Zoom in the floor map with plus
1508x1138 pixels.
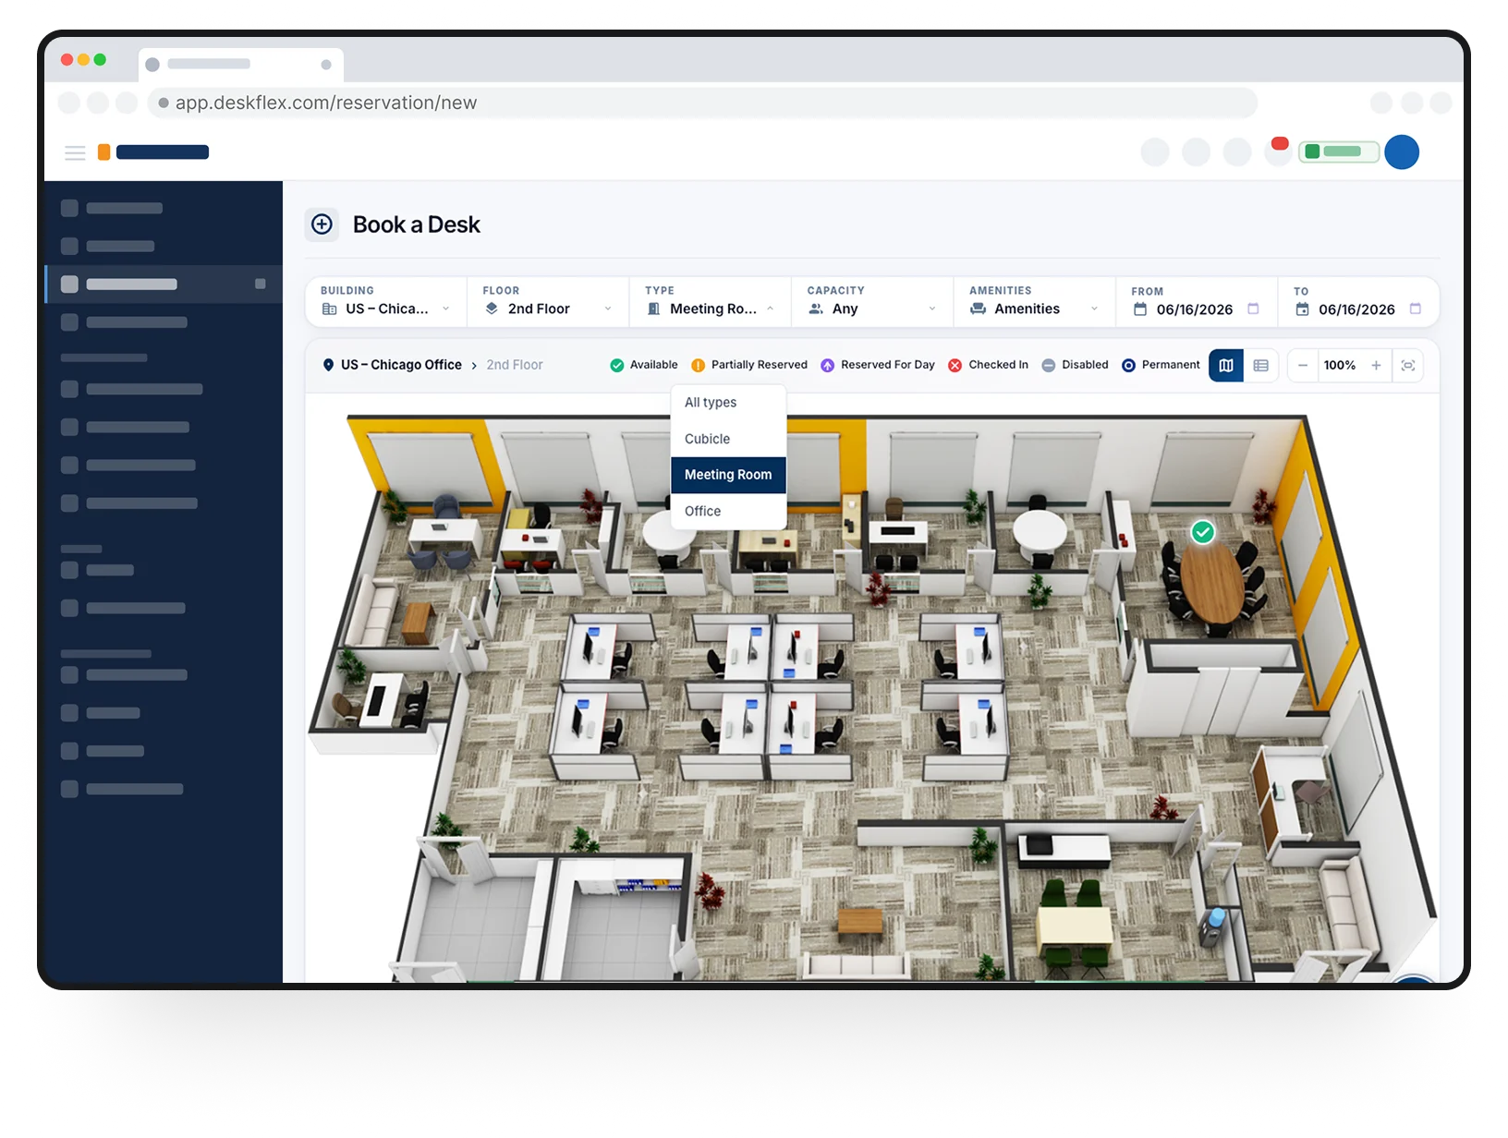[x=1376, y=366]
